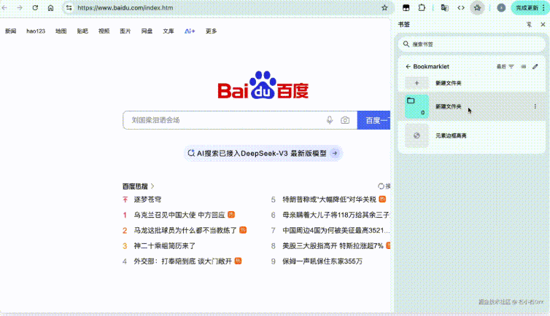This screenshot has height=316, width=550.
Task: Open the 文库 navigation link
Action: tap(169, 31)
